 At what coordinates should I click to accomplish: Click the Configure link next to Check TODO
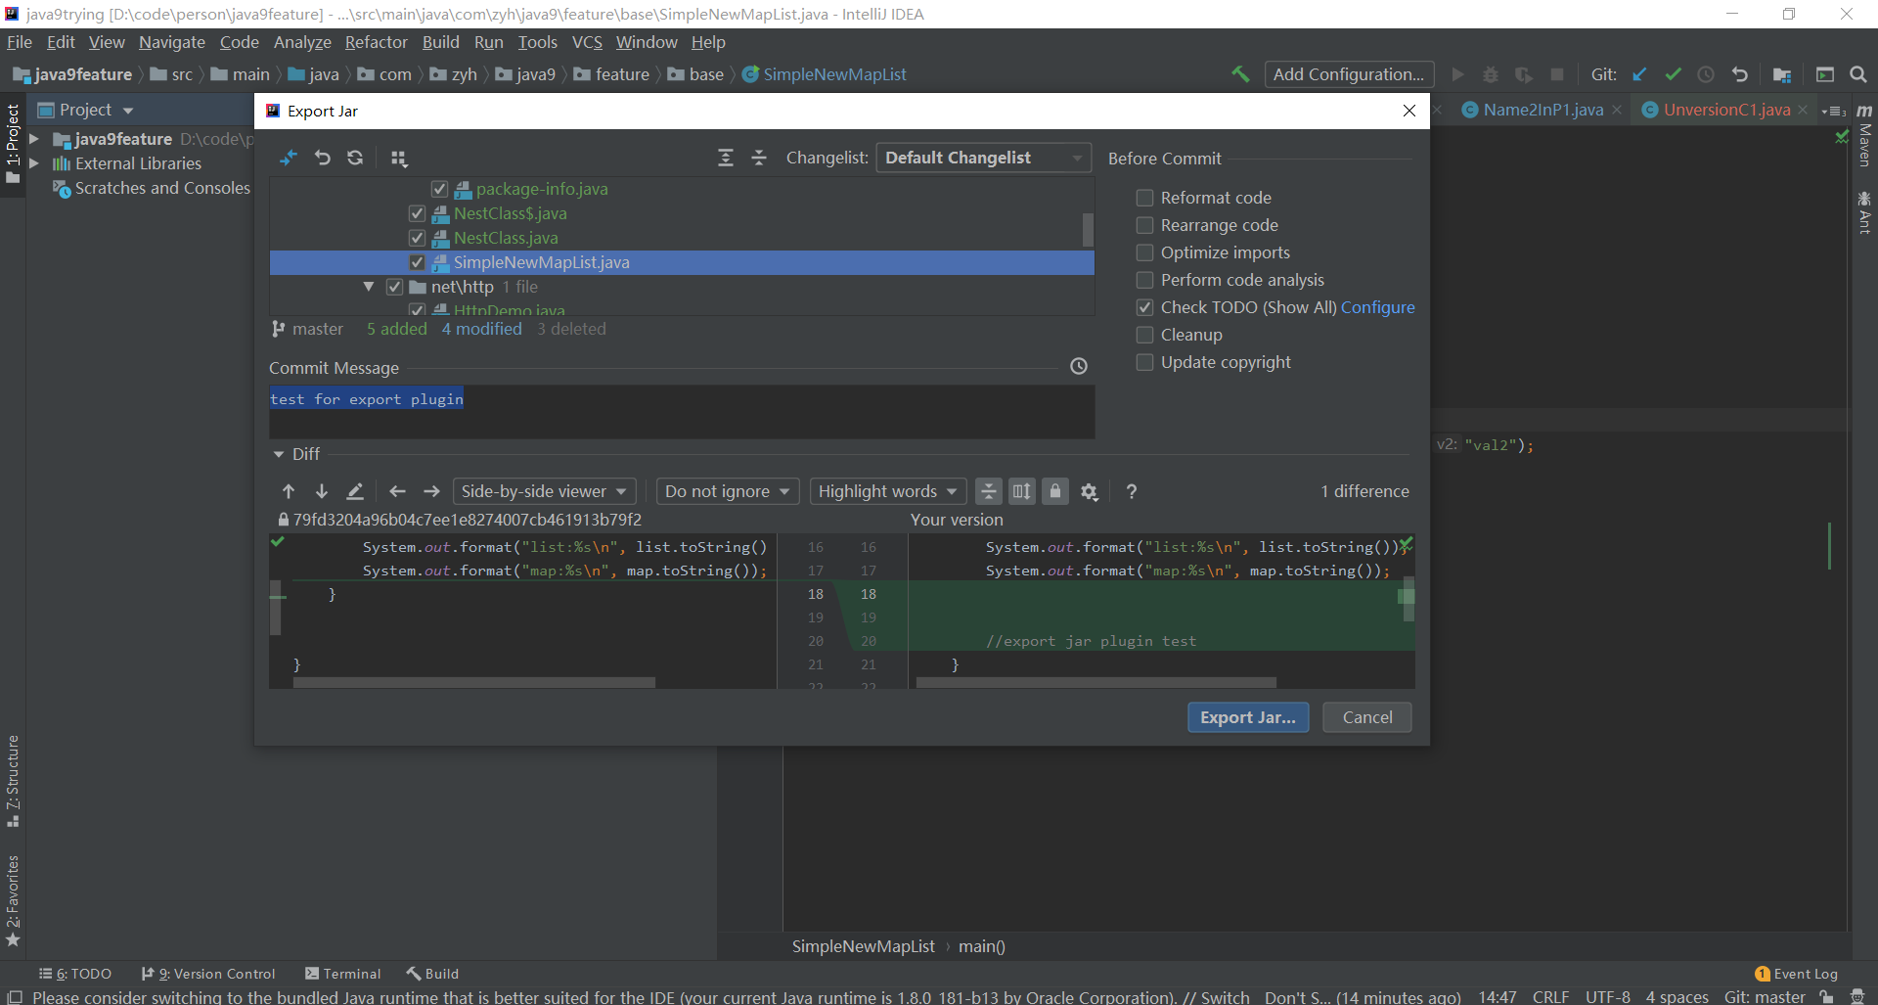point(1378,307)
